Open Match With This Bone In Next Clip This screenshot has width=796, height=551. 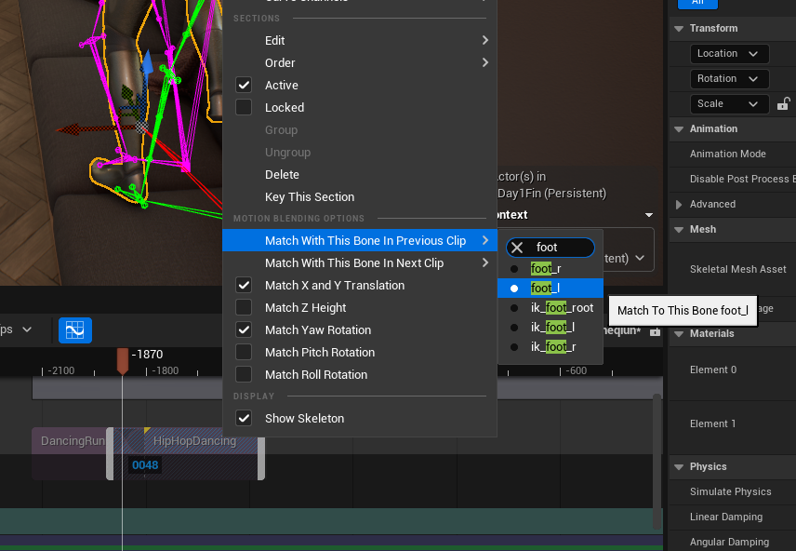(x=360, y=262)
